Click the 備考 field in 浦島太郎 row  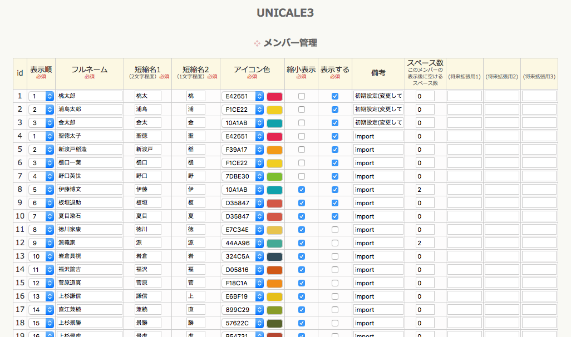(x=378, y=110)
